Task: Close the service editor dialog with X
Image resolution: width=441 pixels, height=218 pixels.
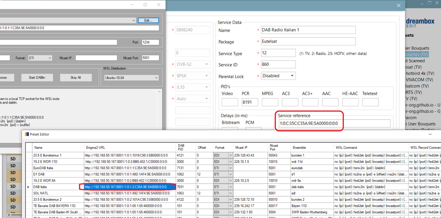Action: pyautogui.click(x=399, y=6)
